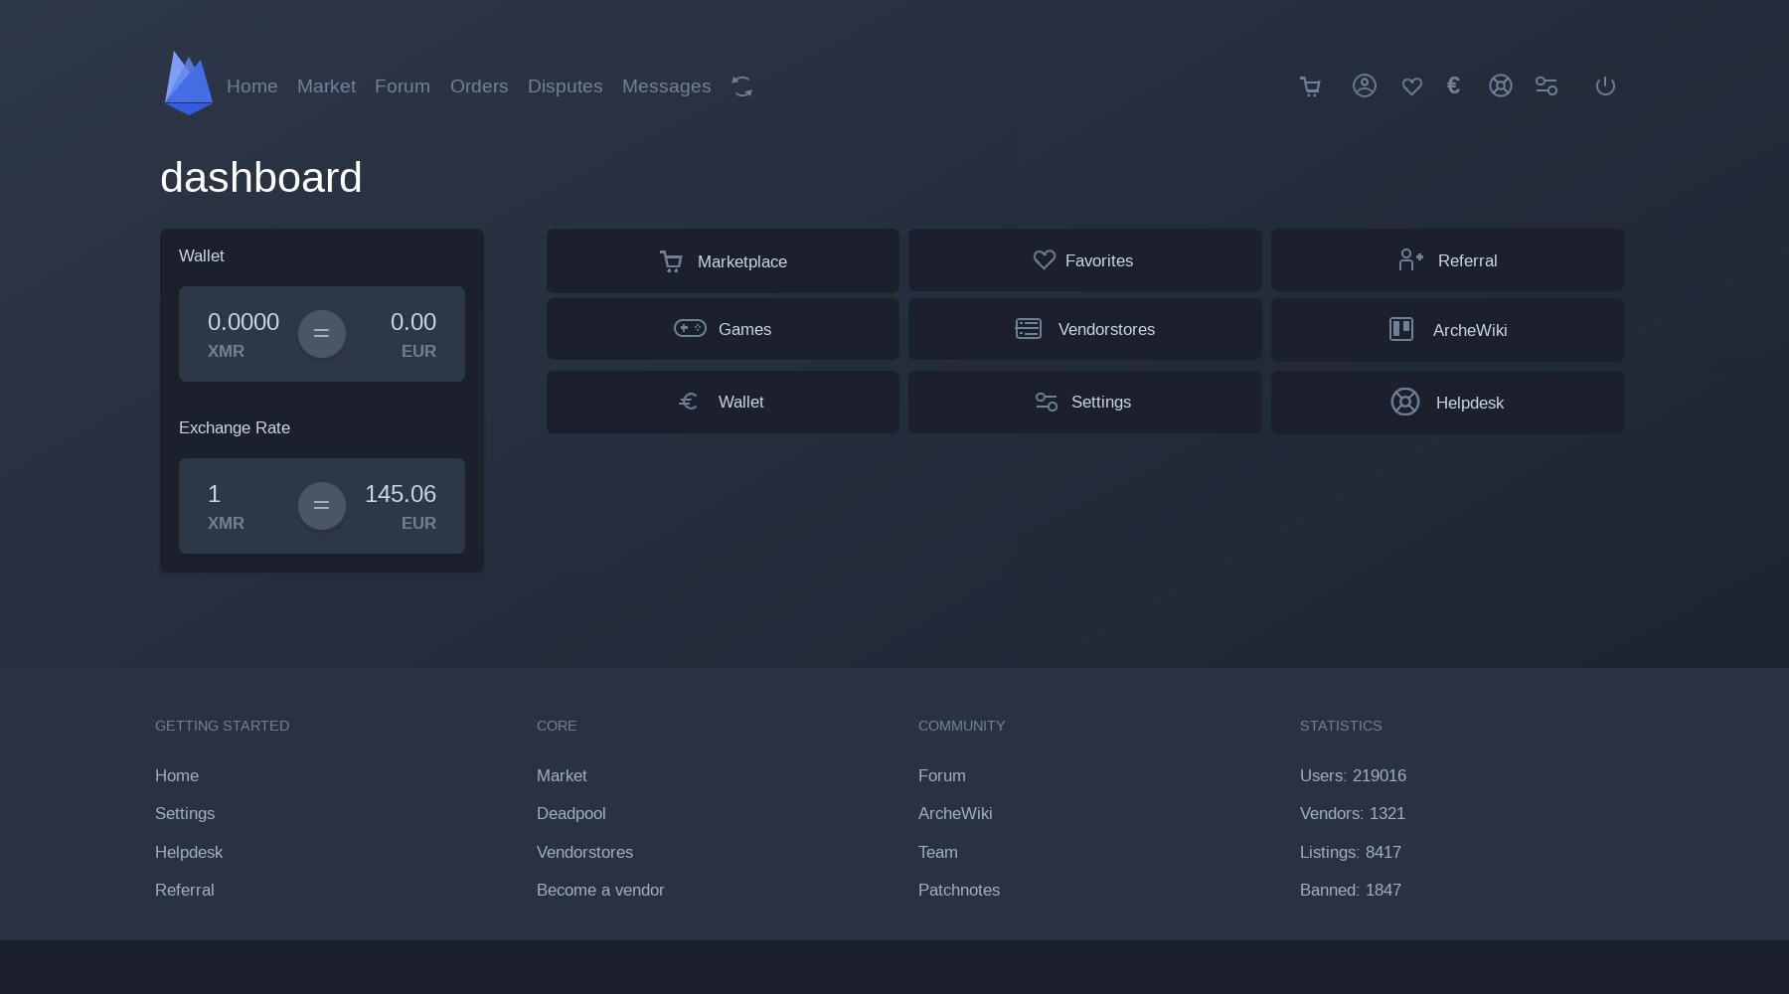Click Patchnotes link in footer
Screen dimensions: 1789x994
point(959,890)
